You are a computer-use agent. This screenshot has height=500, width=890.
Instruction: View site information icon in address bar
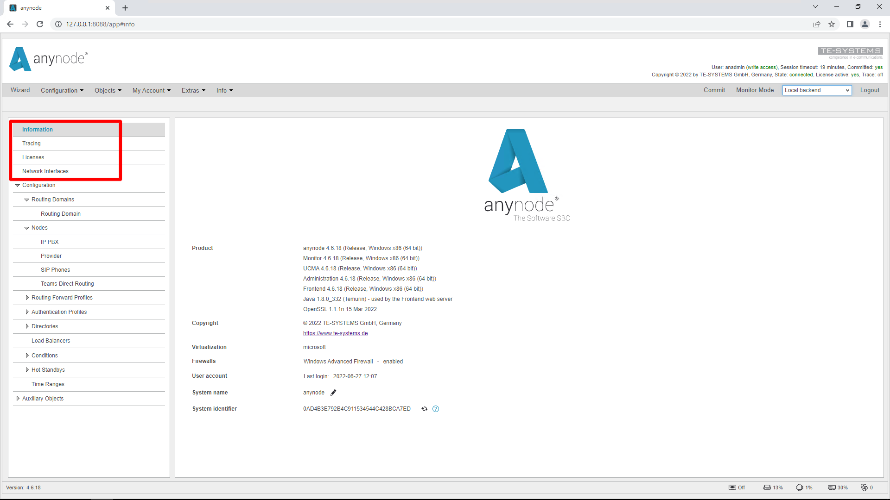[x=58, y=24]
